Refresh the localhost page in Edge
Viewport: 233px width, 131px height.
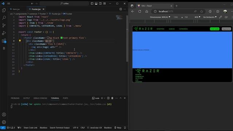(x=140, y=11)
